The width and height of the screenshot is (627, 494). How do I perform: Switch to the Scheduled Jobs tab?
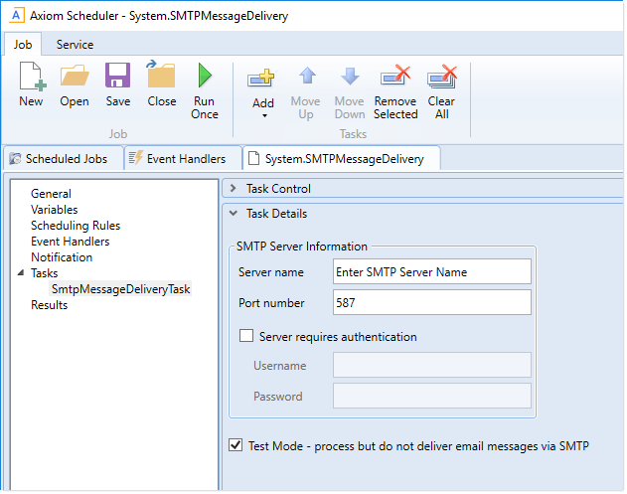[x=65, y=158]
